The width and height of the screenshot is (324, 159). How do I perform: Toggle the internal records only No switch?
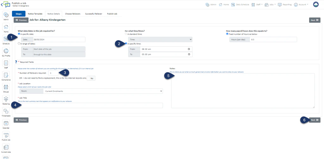pos(91,78)
